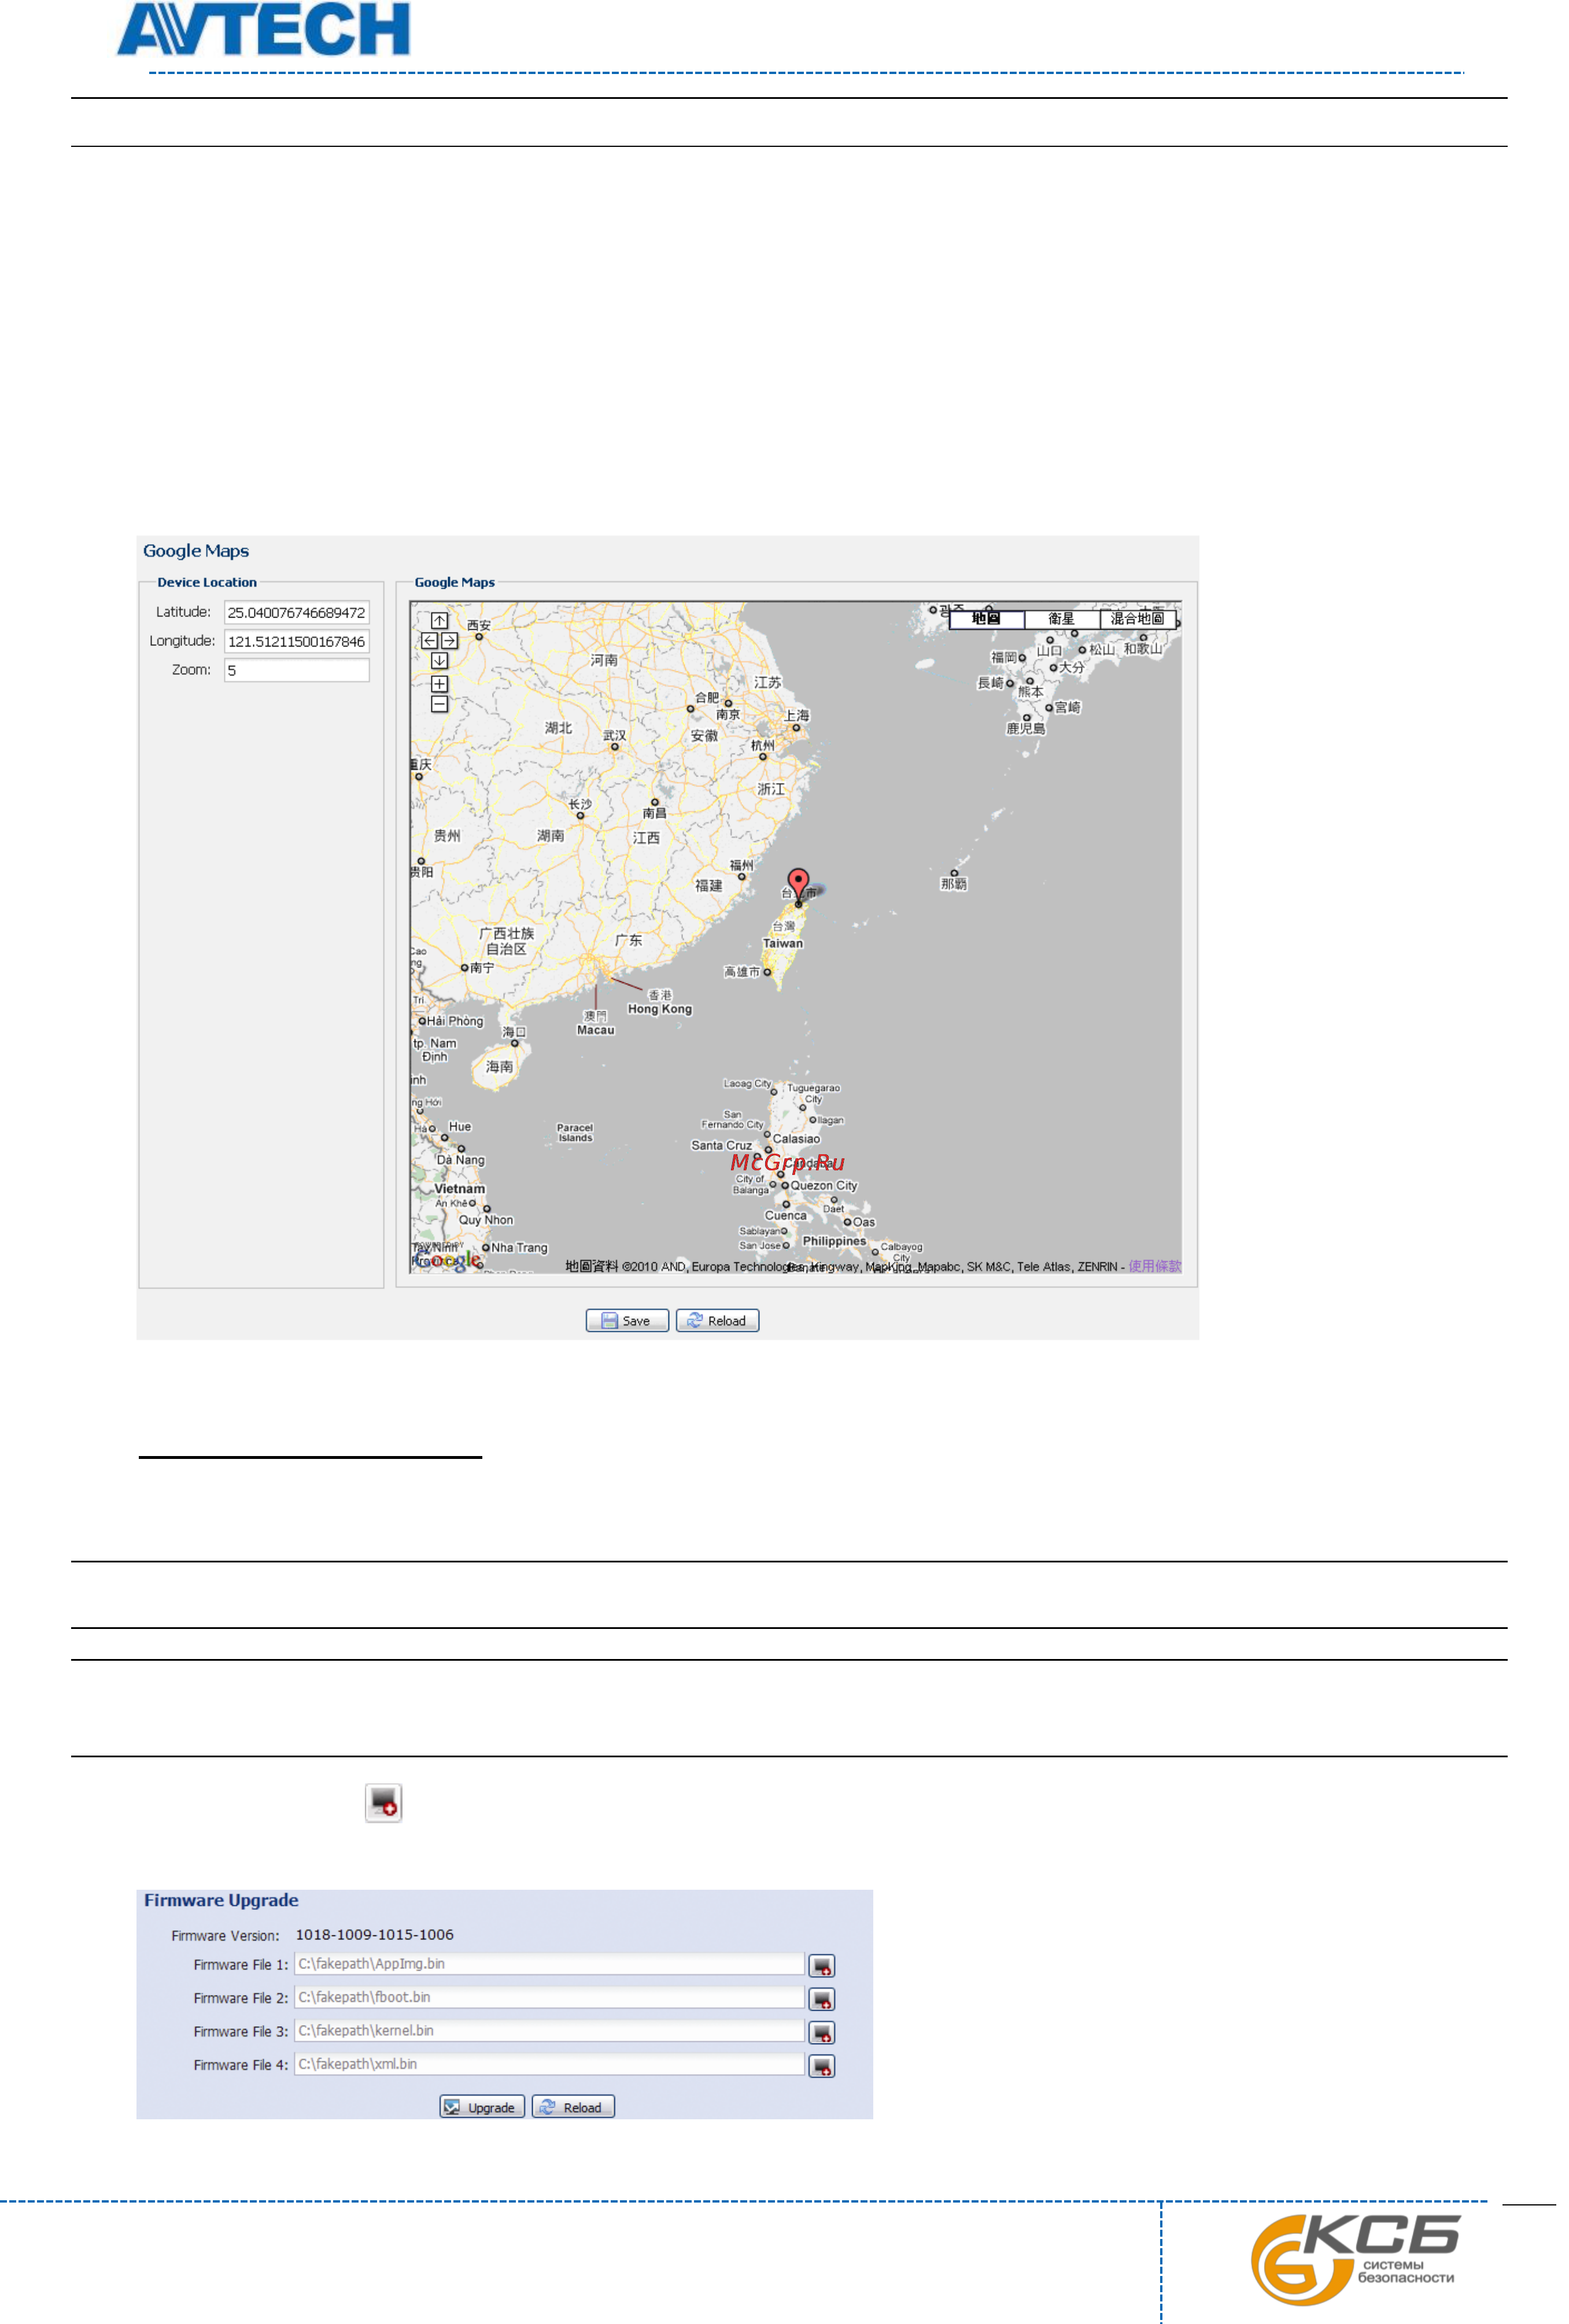The height and width of the screenshot is (2324, 1569).
Task: Browse for Firmware File 1
Action: click(821, 1965)
